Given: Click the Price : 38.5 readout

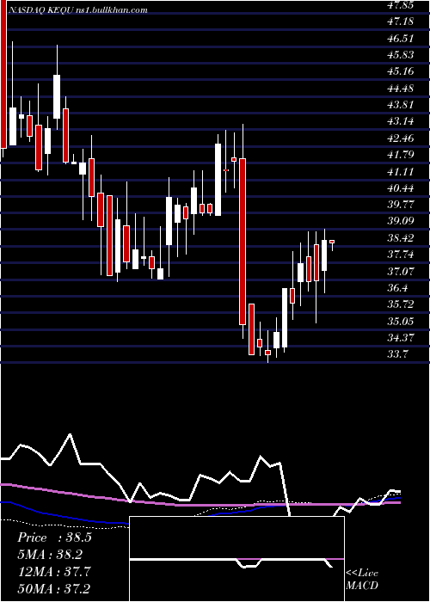Looking at the screenshot, I should click(x=54, y=537).
